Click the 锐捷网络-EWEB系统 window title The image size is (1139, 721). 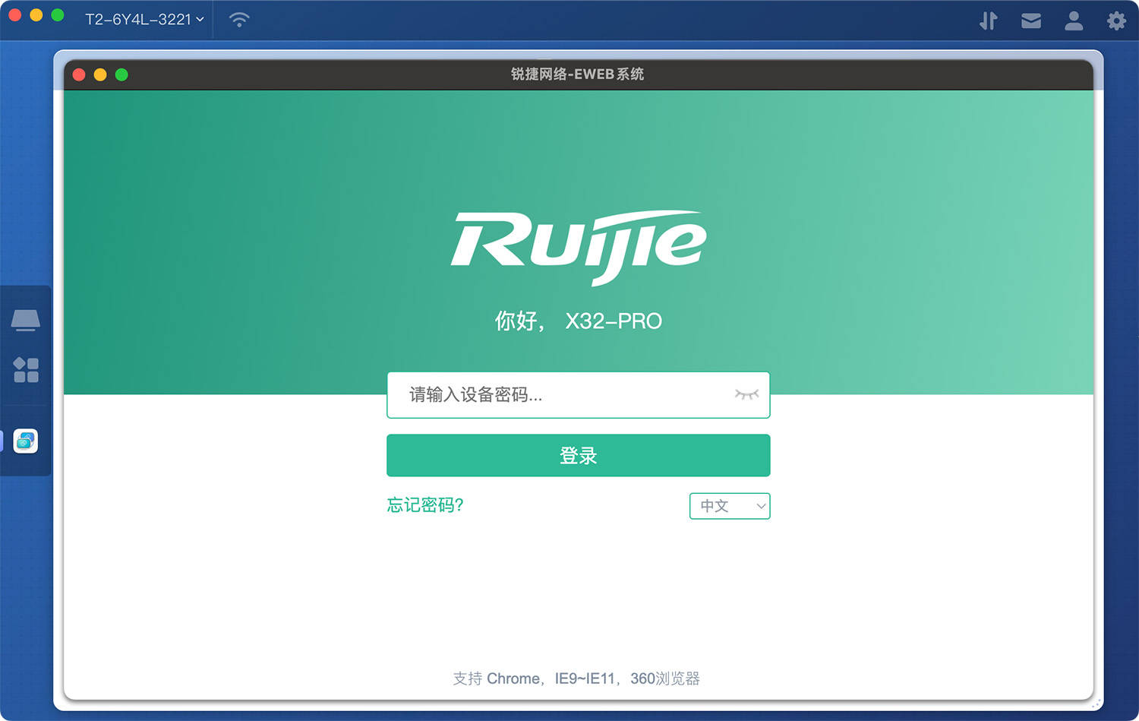click(577, 74)
